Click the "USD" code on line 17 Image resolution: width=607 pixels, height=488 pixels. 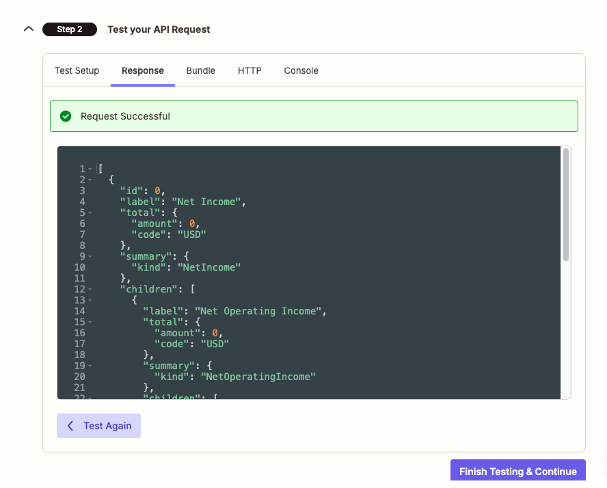coord(215,344)
